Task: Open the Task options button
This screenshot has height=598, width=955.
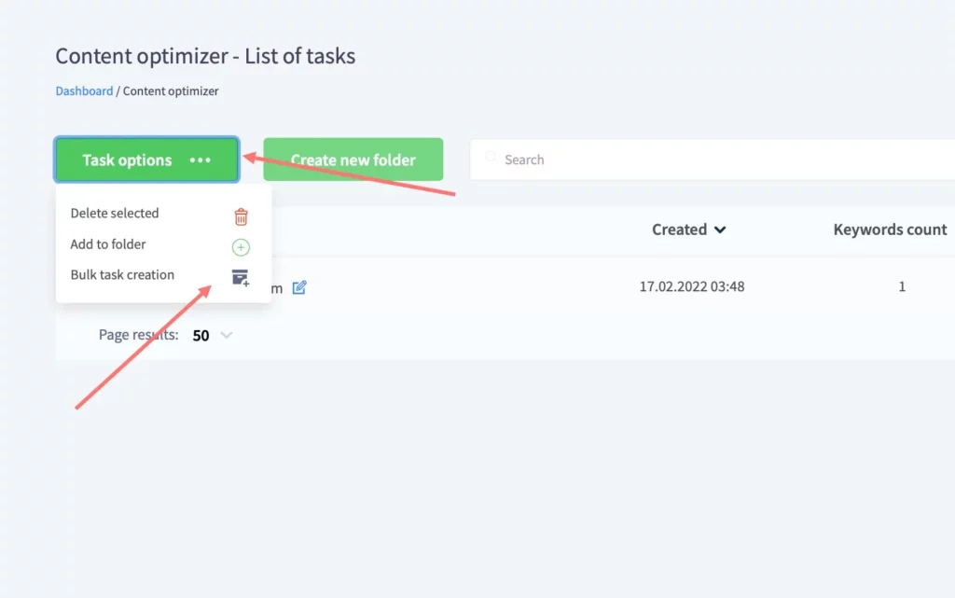Action: (x=146, y=160)
